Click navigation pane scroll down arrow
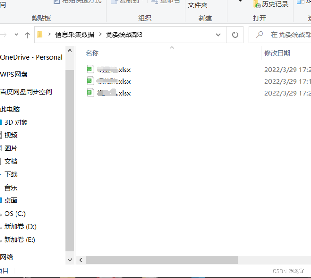Image resolution: width=311 pixels, height=278 pixels. 70,260
